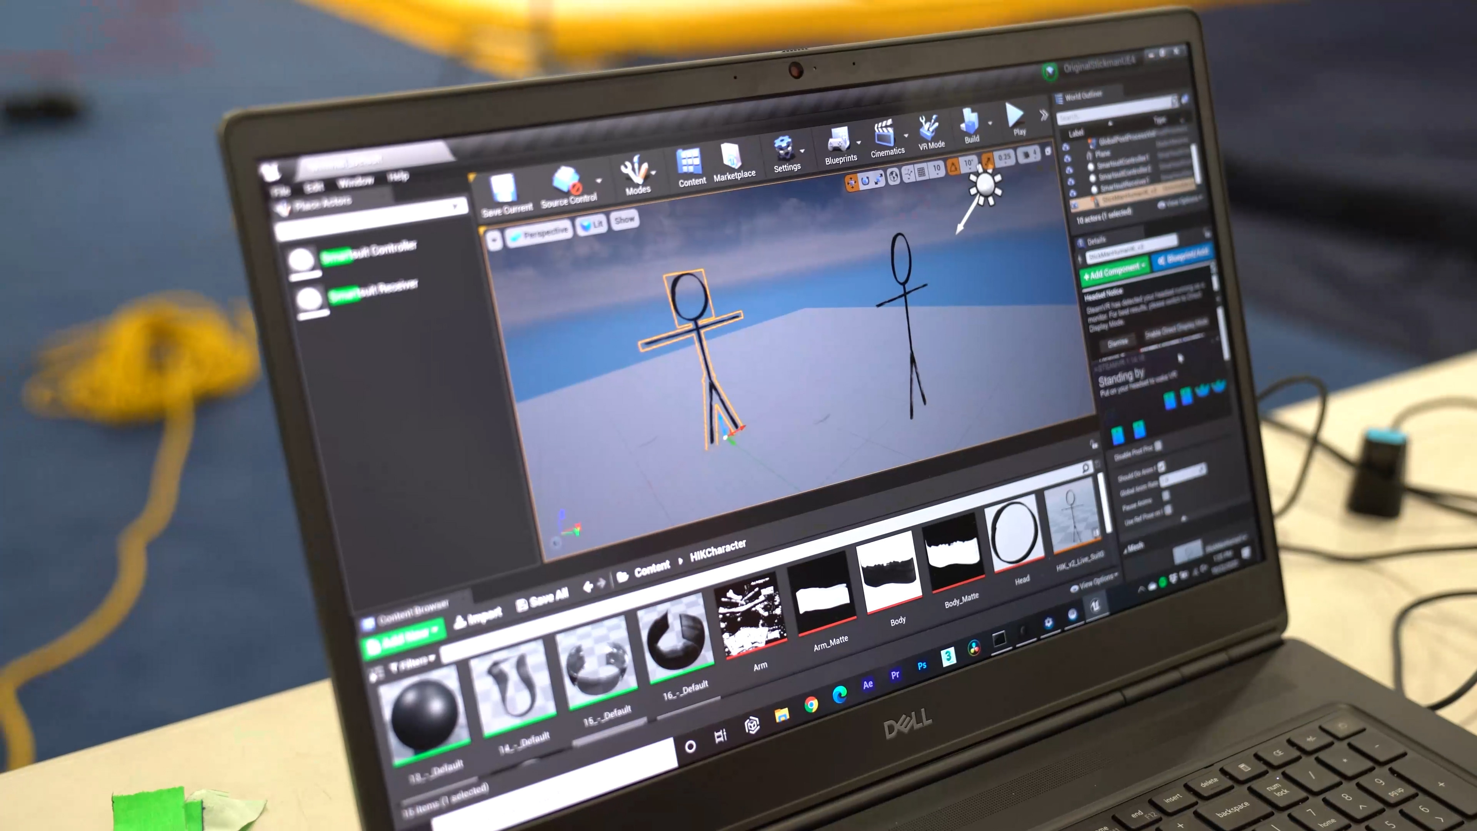Toggle the Pause Anims checkbox

[1166, 495]
